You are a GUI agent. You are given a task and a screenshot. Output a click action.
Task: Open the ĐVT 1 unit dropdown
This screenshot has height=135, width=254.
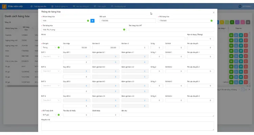point(51,56)
